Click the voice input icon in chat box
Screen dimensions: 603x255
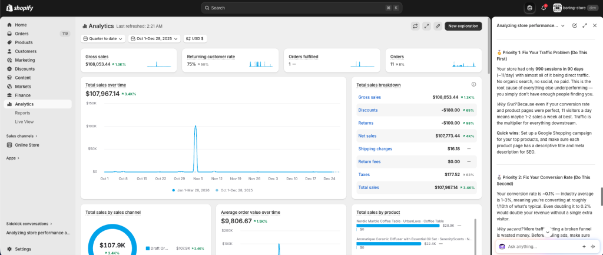click(593, 247)
